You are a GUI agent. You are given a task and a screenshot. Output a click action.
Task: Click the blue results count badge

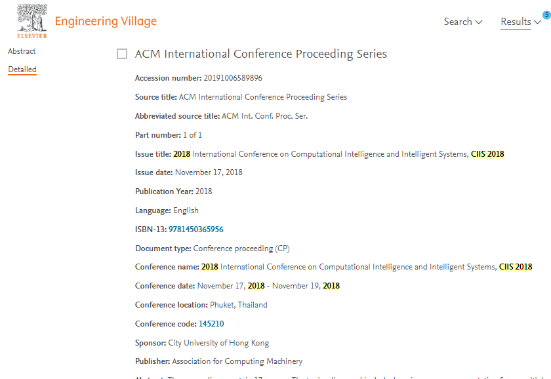[547, 15]
